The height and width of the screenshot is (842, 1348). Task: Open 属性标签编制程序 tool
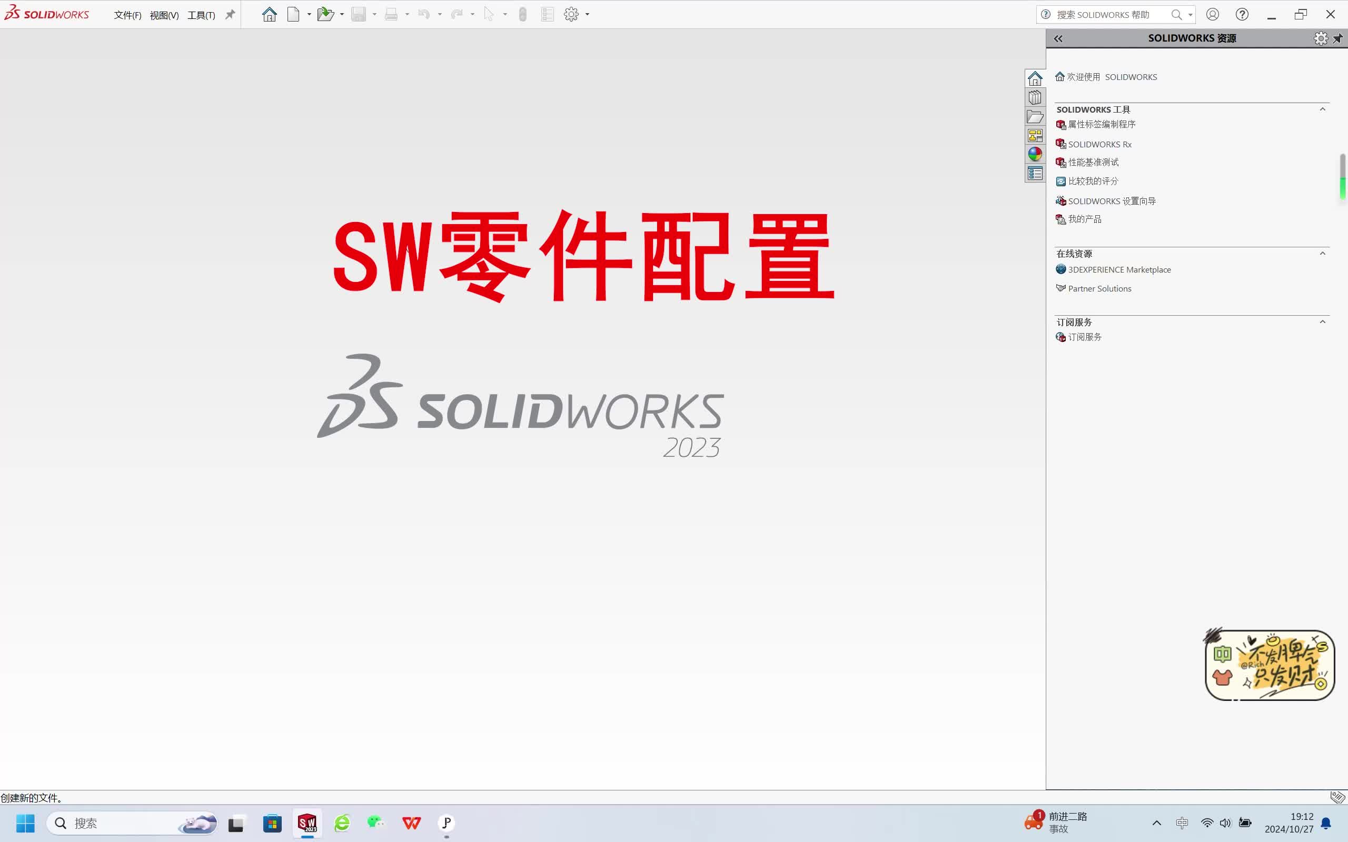point(1096,124)
